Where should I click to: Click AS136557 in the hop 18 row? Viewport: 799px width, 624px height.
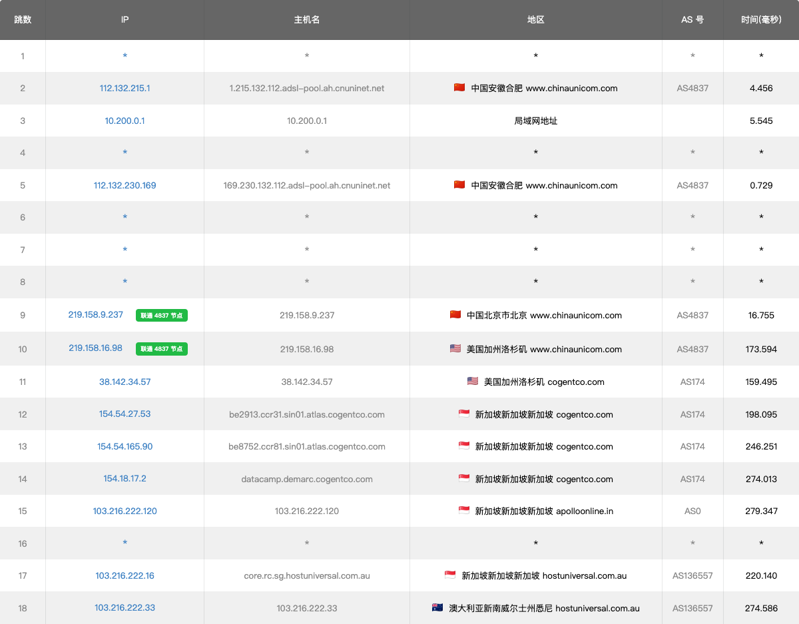click(x=692, y=608)
